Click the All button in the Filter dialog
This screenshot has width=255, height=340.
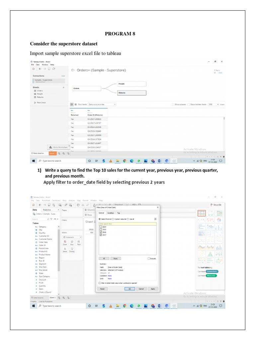[x=104, y=258]
